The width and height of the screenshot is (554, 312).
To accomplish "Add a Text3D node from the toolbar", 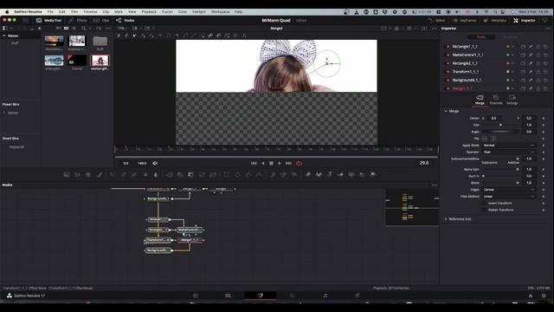I will pyautogui.click(x=330, y=175).
